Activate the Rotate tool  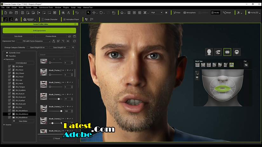point(101,13)
